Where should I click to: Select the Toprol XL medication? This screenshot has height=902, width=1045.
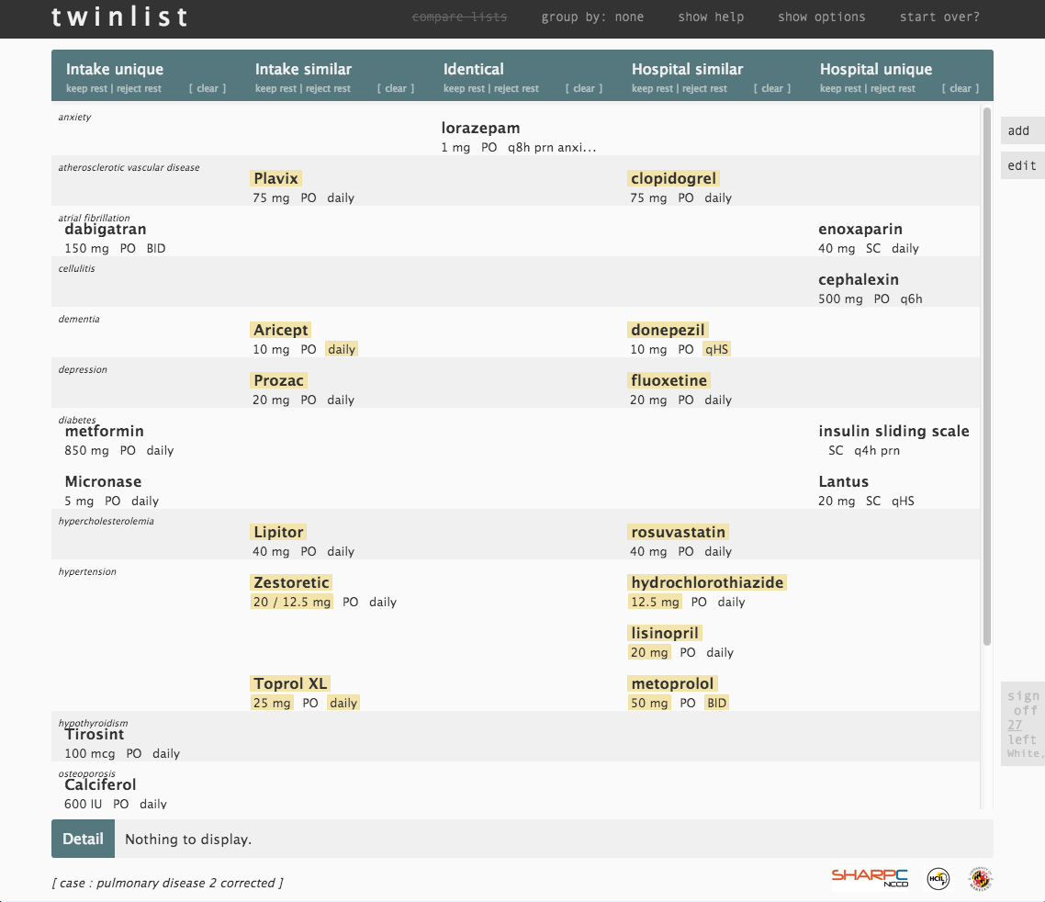click(290, 684)
